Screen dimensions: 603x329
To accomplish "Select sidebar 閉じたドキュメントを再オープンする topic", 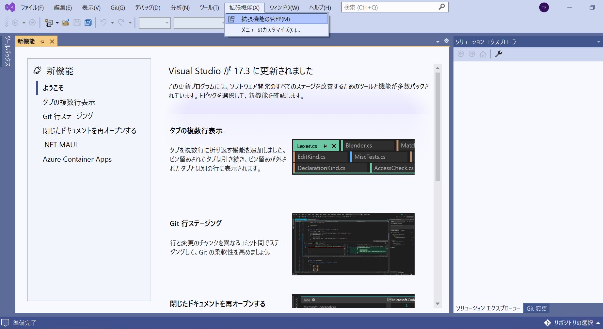I will [x=89, y=131].
